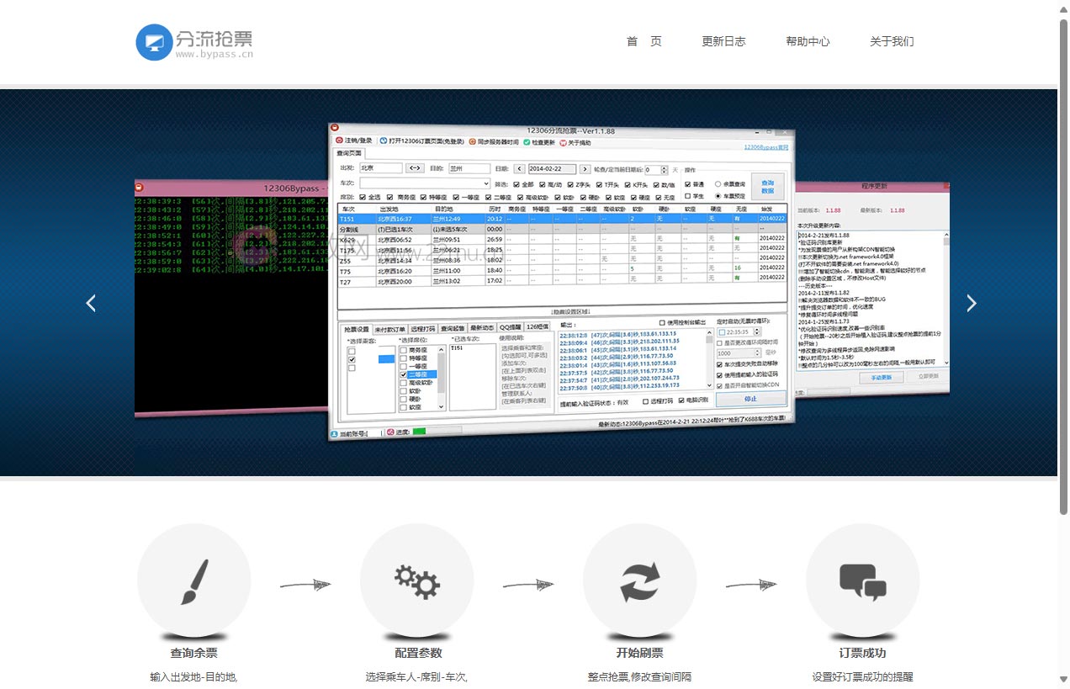1070x689 pixels.
Task: Enable the 使用控制台输出 checkbox
Action: [x=662, y=323]
